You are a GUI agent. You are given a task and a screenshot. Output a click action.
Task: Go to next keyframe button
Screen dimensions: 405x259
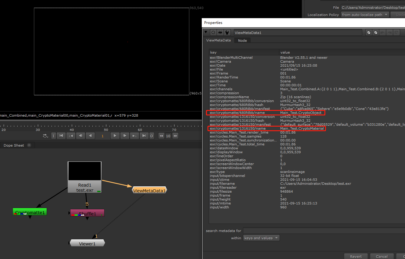click(134, 136)
